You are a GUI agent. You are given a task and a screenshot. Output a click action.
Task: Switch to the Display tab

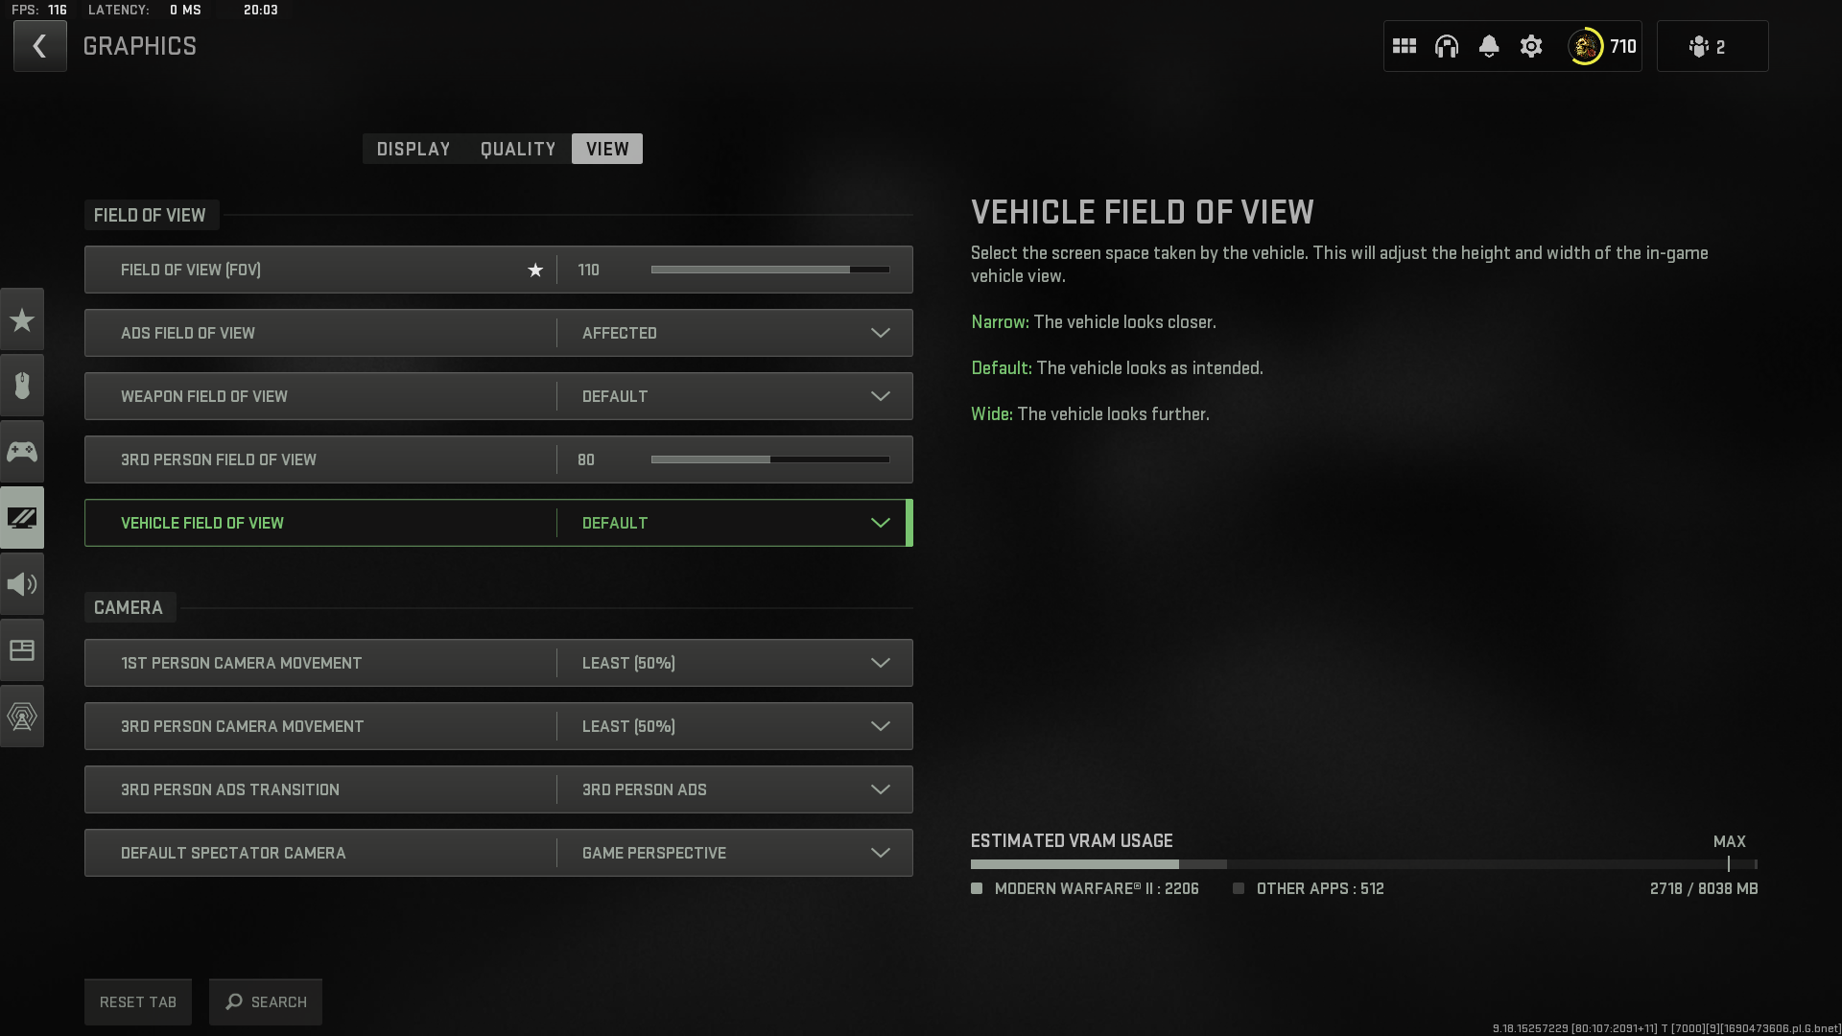[x=413, y=149]
